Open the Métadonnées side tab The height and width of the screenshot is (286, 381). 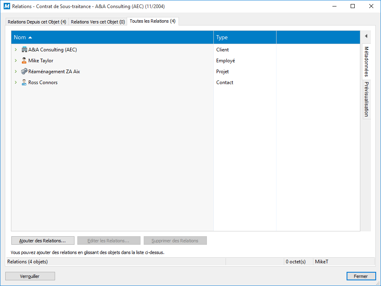(366, 61)
